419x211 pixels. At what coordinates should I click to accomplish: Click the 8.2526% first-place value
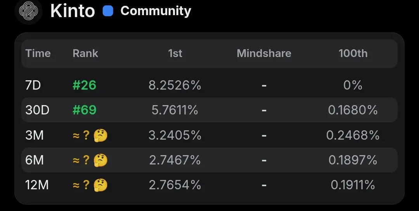click(175, 85)
